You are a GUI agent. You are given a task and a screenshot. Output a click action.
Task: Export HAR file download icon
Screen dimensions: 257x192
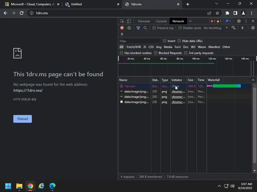pyautogui.click(x=122, y=34)
